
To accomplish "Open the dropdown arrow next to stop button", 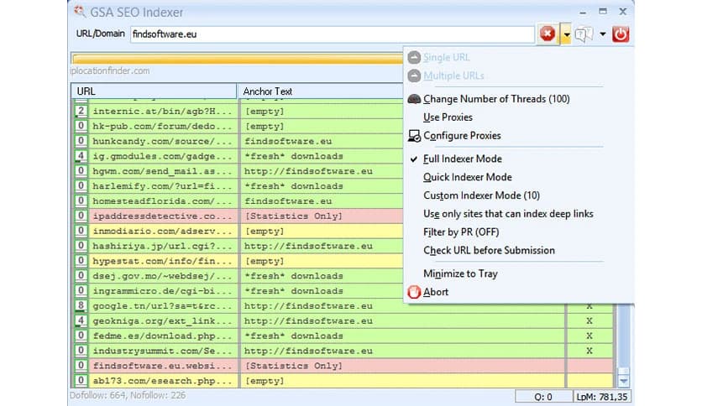I will 566,34.
